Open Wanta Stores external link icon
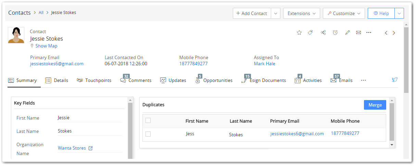 pos(90,148)
